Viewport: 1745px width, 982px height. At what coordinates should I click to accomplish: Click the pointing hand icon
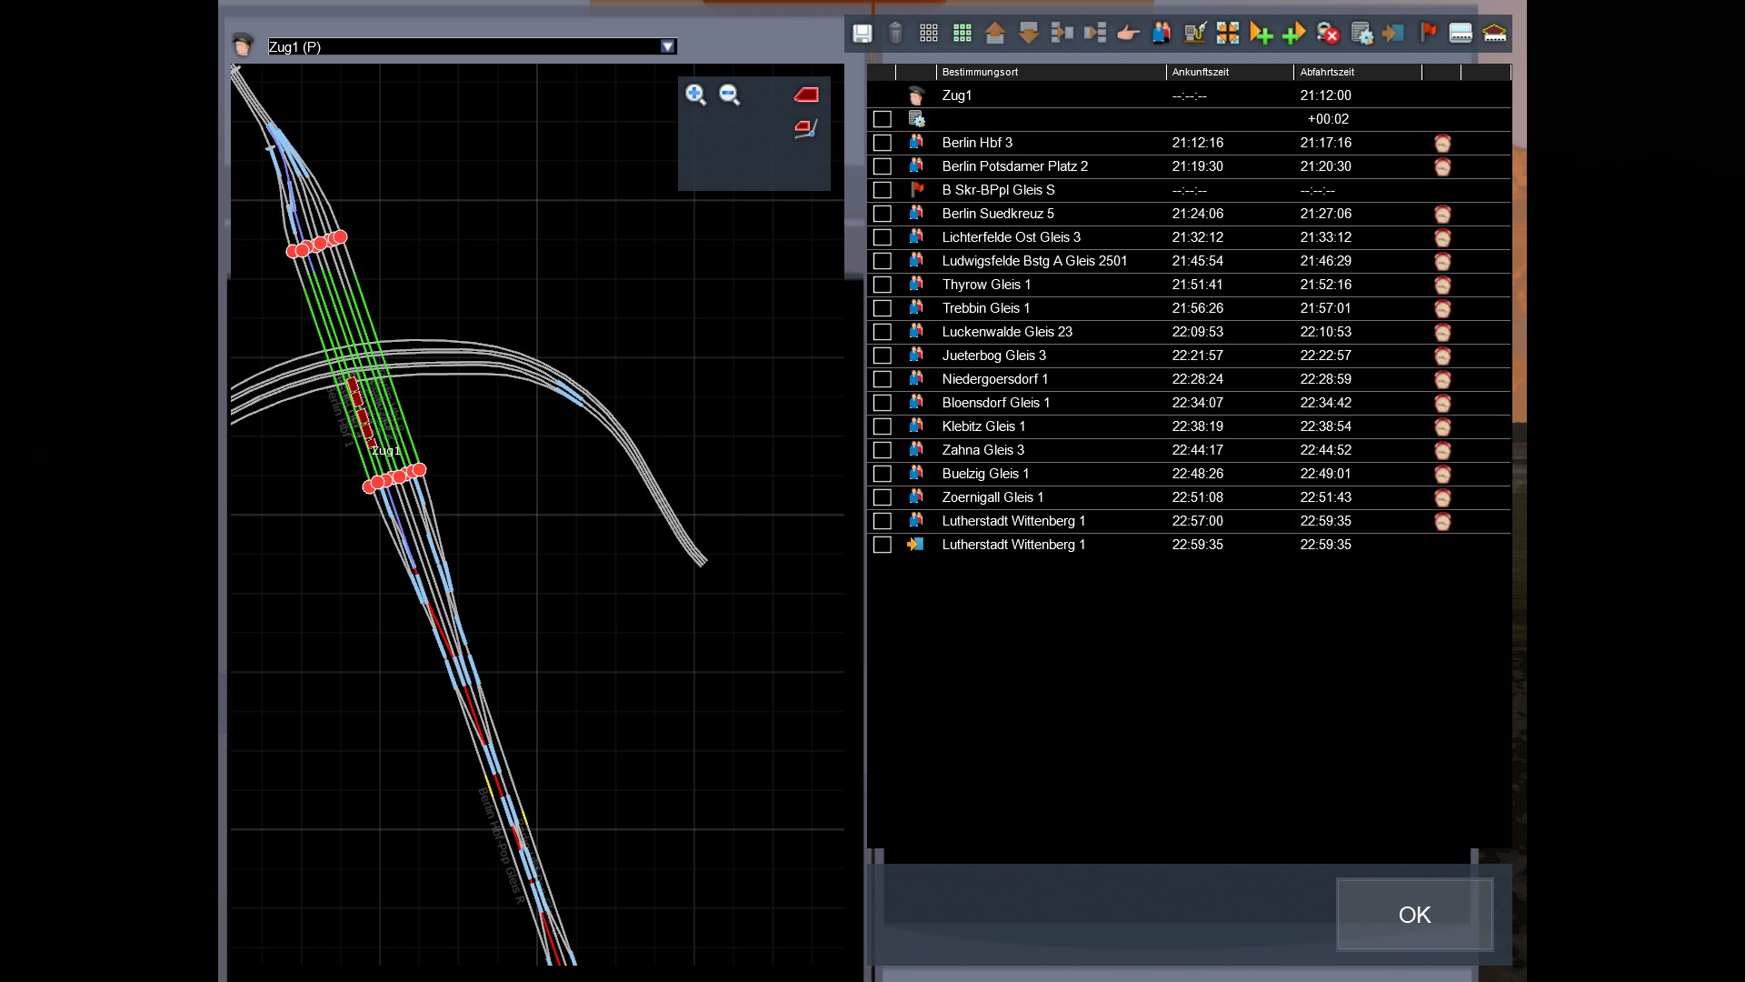tap(1128, 34)
